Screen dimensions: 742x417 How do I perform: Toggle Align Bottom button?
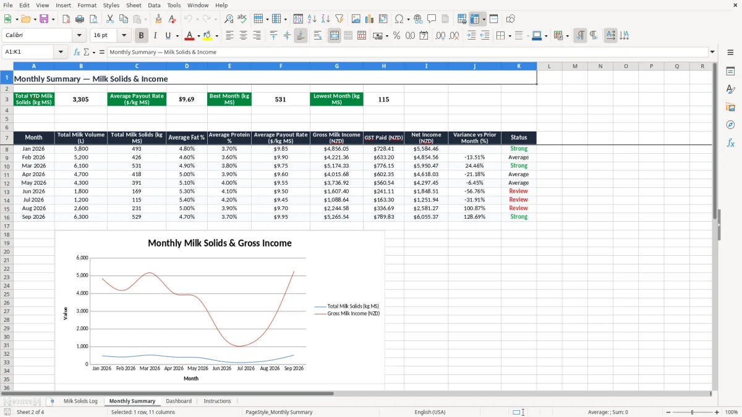click(x=301, y=36)
